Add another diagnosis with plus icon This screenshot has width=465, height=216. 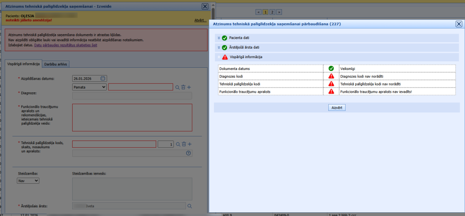pyautogui.click(x=189, y=87)
